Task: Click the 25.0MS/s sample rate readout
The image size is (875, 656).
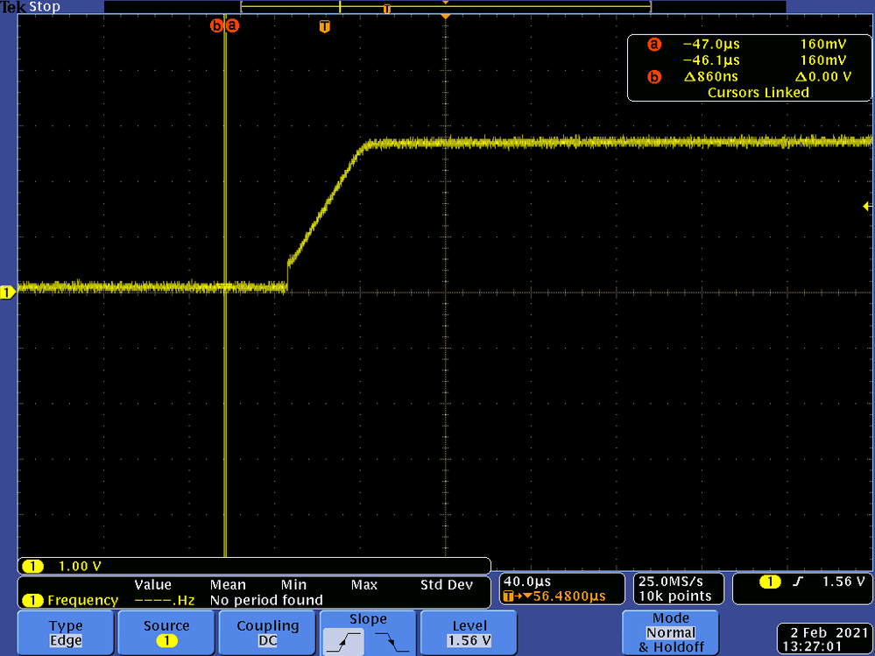Action: pos(671,582)
